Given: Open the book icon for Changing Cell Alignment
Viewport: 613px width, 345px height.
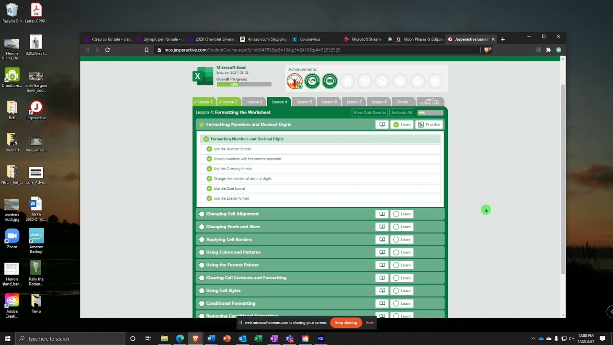Looking at the screenshot, I should click(382, 214).
